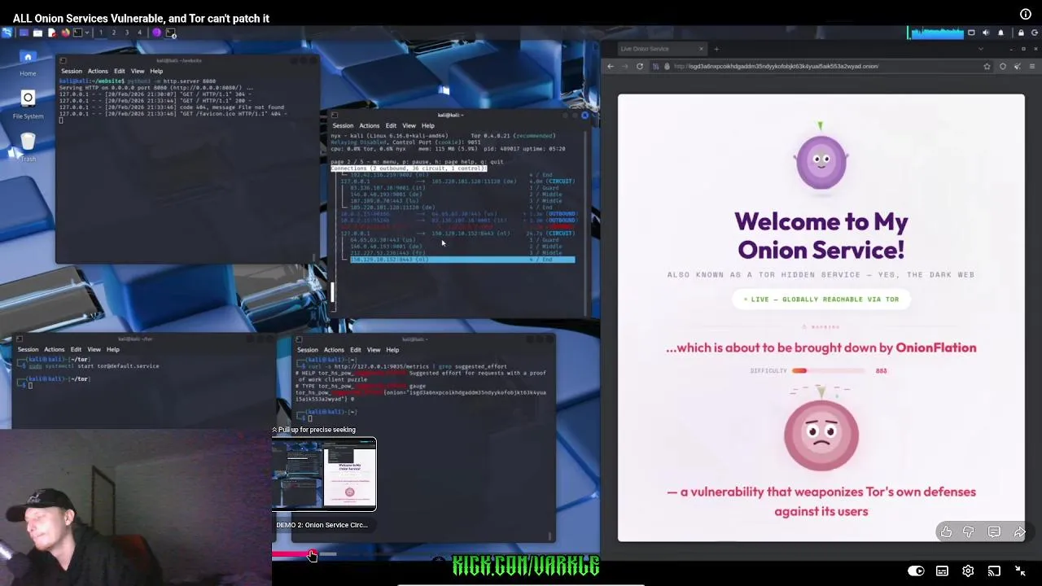
Task: Switch to workspace 3
Action: 127,33
